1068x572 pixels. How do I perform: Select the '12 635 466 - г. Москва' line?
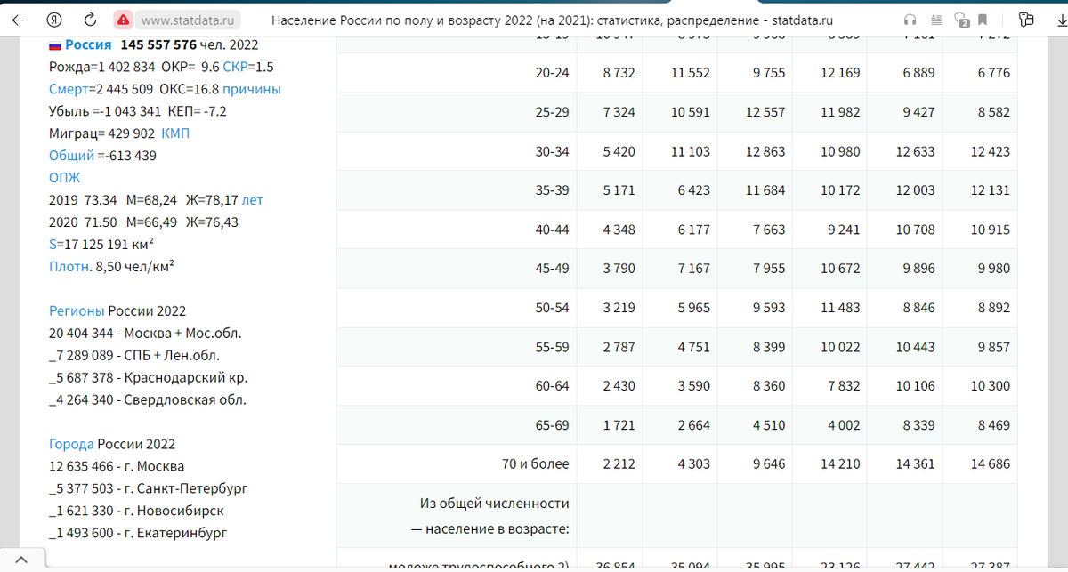(x=117, y=466)
